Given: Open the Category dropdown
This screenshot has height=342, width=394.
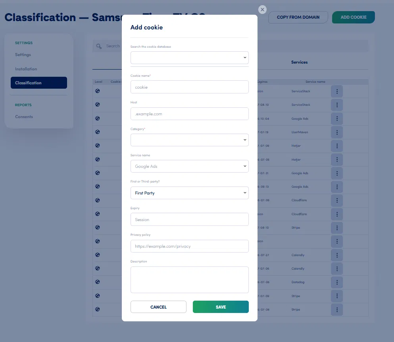Looking at the screenshot, I should click(190, 140).
